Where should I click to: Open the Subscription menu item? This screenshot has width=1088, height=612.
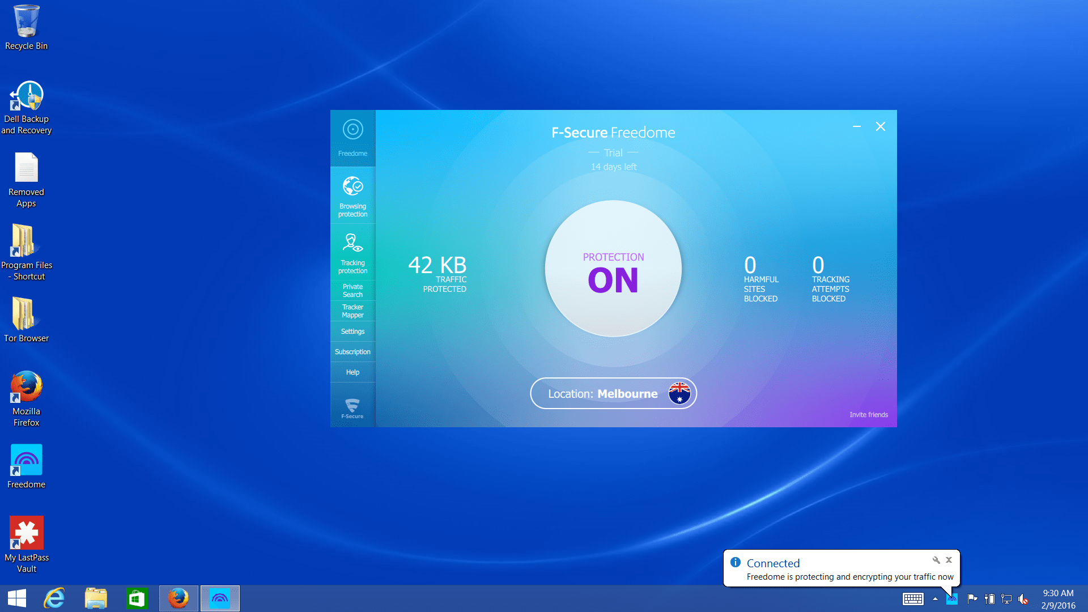click(352, 352)
